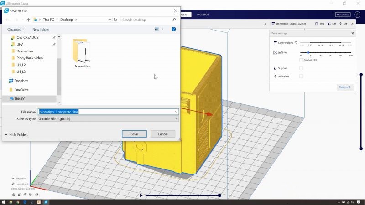Click the pencil edit icon beside model name
Viewport: 365px width, 205px height.
pyautogui.click(x=266, y=24)
